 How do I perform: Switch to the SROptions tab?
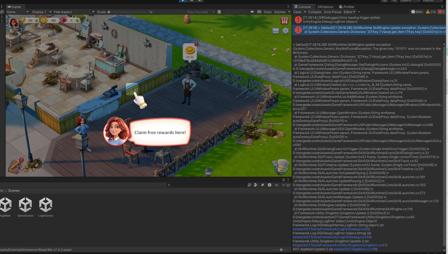pyautogui.click(x=325, y=7)
